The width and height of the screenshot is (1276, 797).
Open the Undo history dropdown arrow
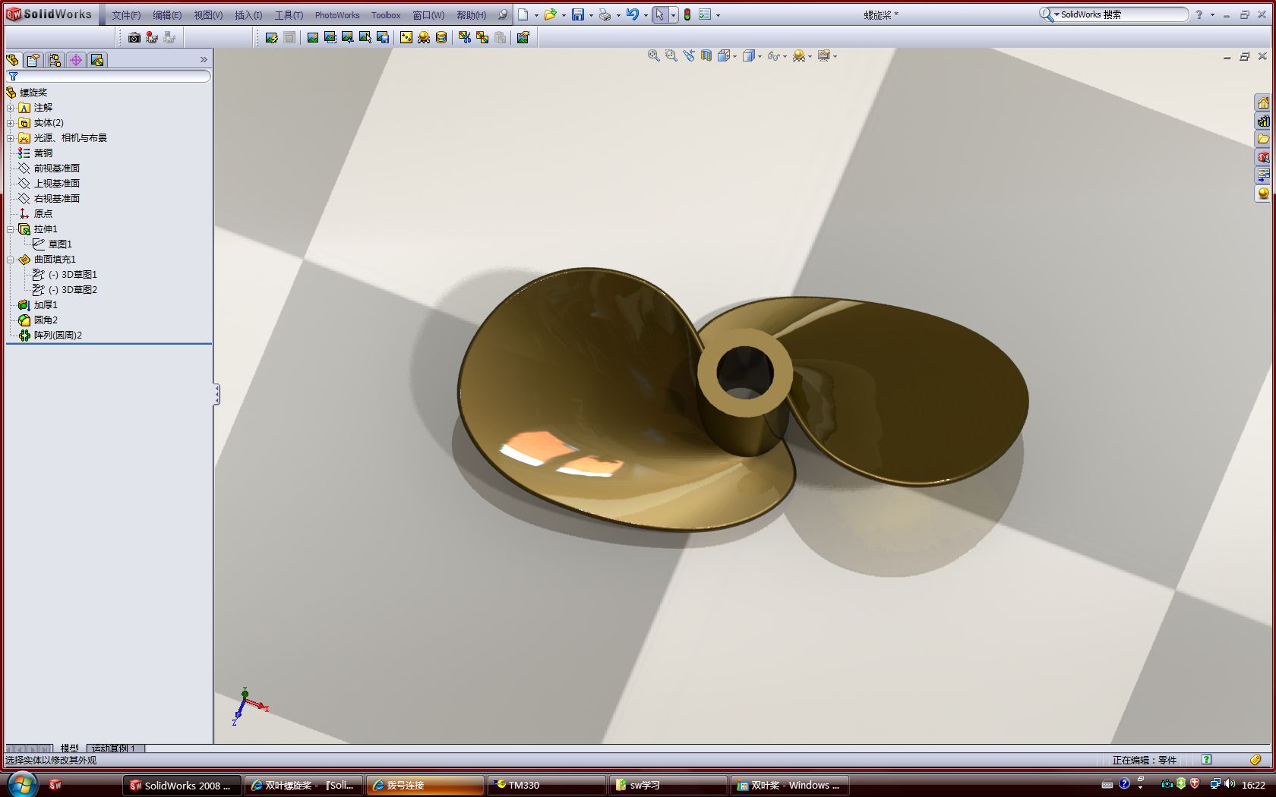(x=646, y=15)
